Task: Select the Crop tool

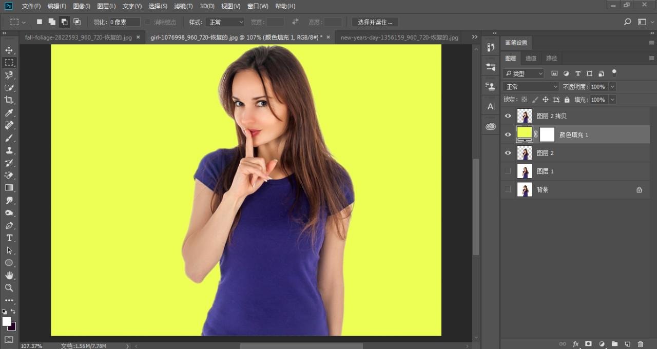Action: coord(9,100)
